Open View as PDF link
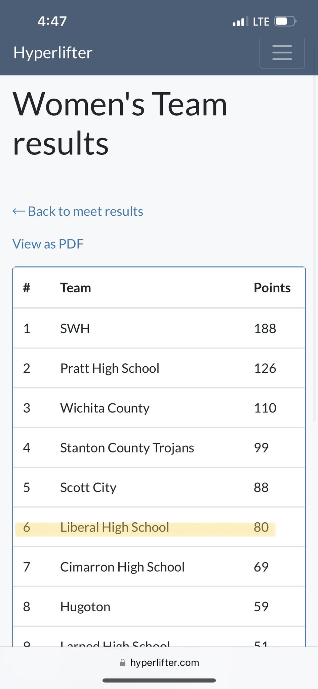This screenshot has width=318, height=689. [x=48, y=244]
